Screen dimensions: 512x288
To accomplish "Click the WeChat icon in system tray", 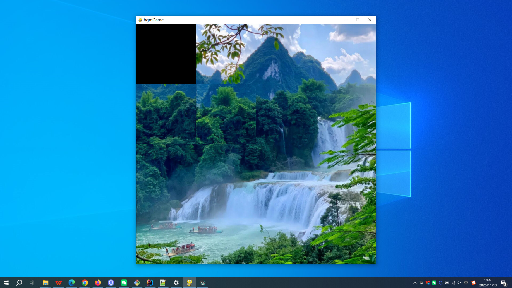I will 434,283.
